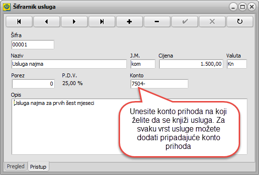Click Cijena field showing 1.500,00

pyautogui.click(x=191, y=64)
